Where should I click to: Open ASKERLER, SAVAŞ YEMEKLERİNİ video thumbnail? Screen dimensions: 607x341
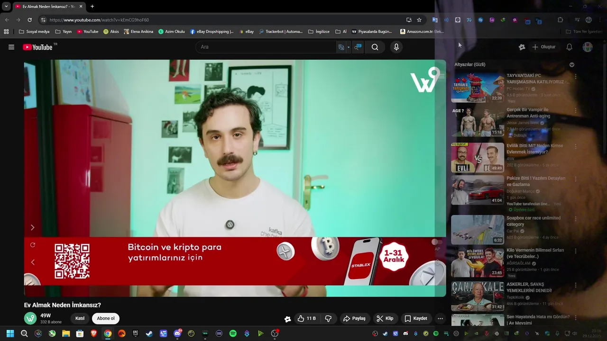point(478,296)
